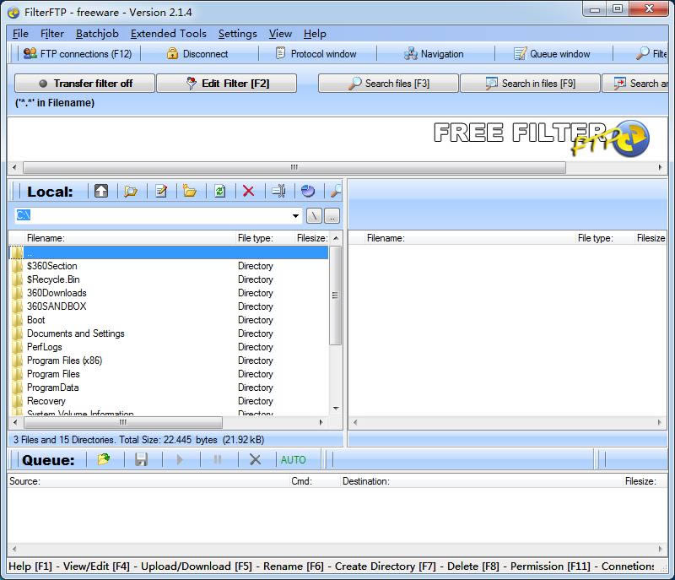675x580 pixels.
Task: Clear the queue with the X icon
Action: click(x=255, y=459)
